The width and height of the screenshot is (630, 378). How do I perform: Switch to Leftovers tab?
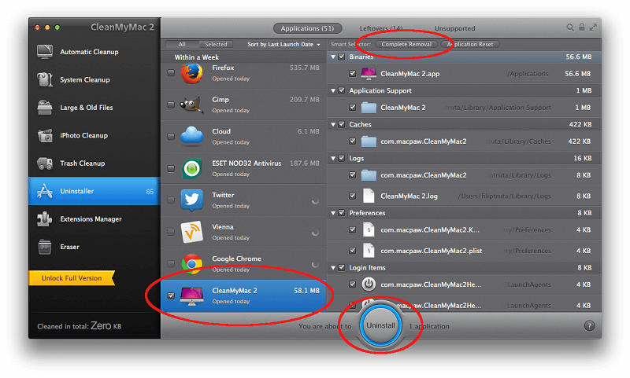[x=380, y=28]
